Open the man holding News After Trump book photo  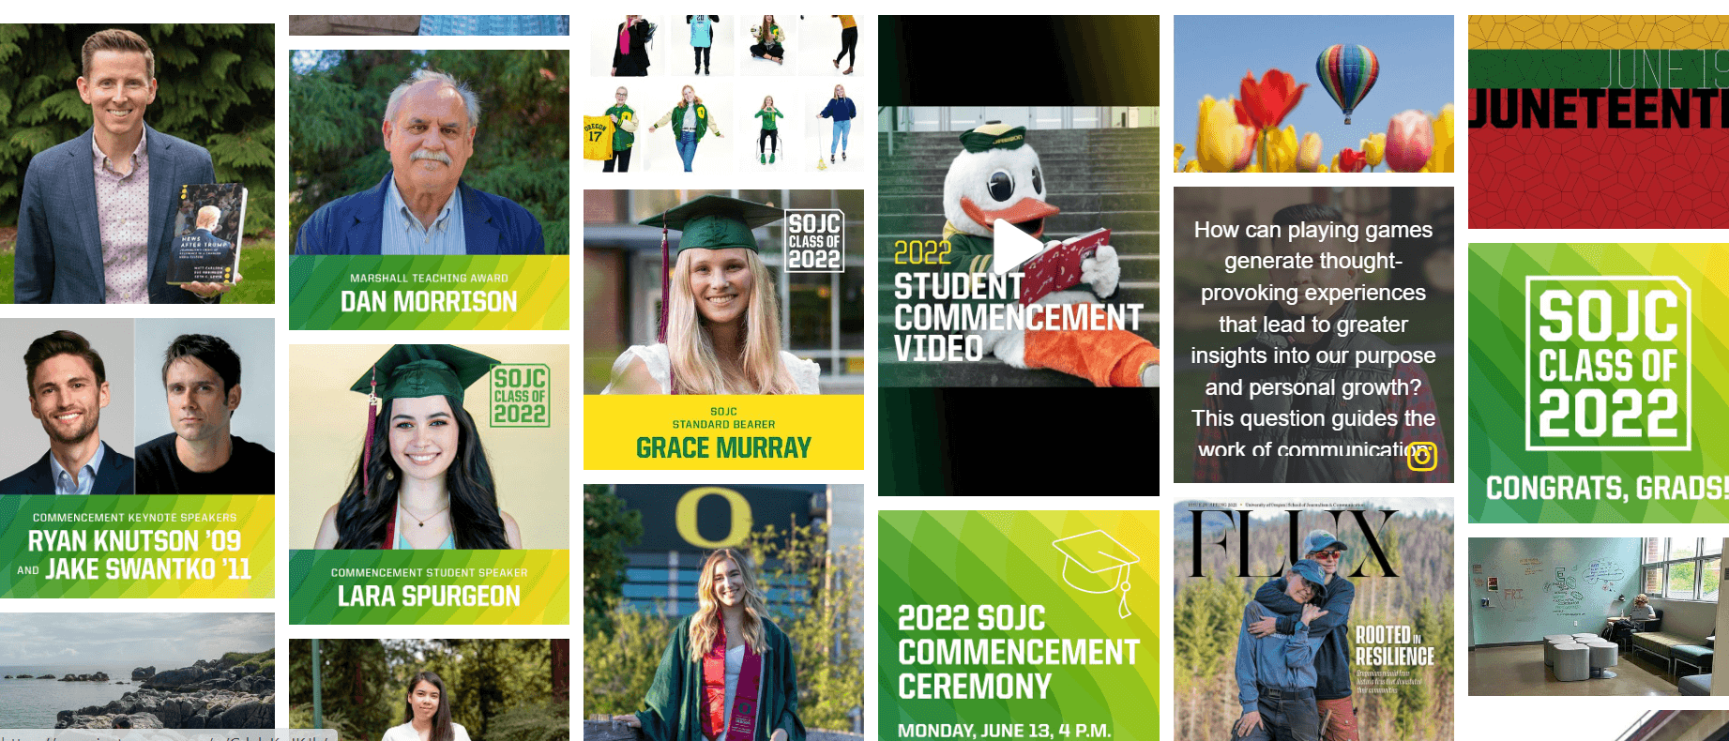coord(137,163)
